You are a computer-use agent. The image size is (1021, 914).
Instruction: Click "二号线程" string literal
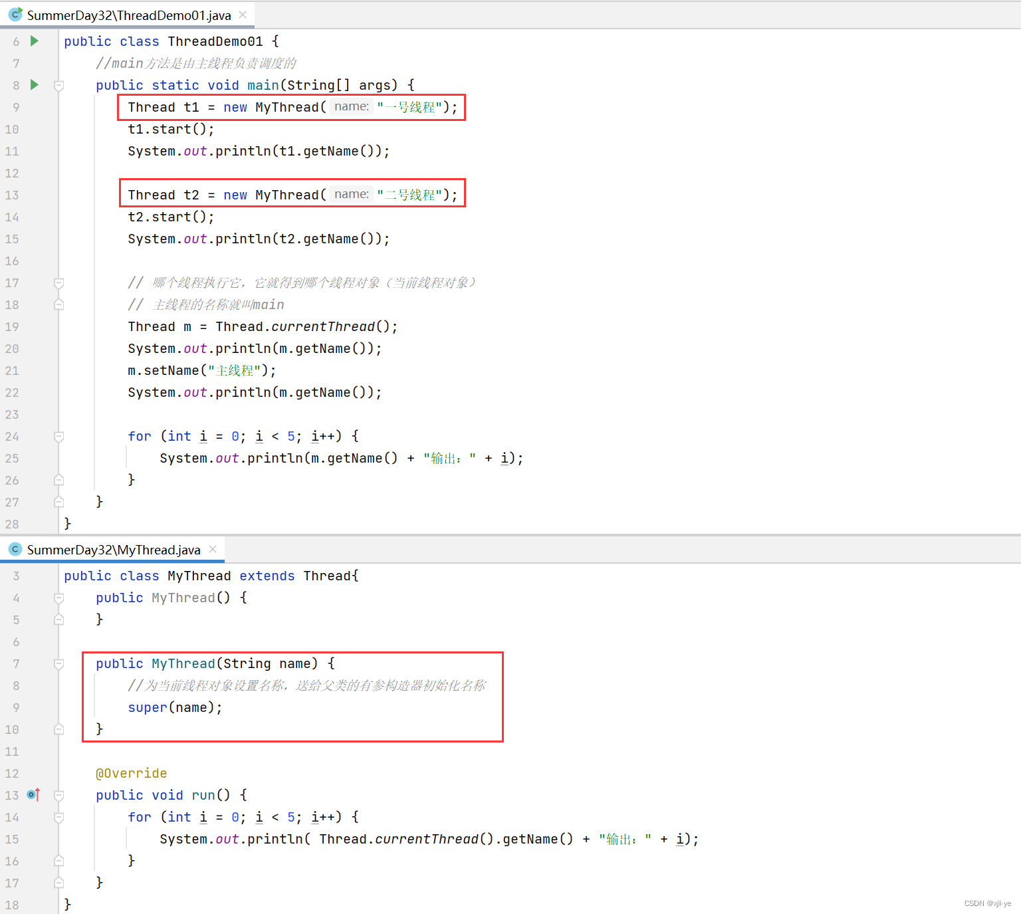pyautogui.click(x=409, y=195)
